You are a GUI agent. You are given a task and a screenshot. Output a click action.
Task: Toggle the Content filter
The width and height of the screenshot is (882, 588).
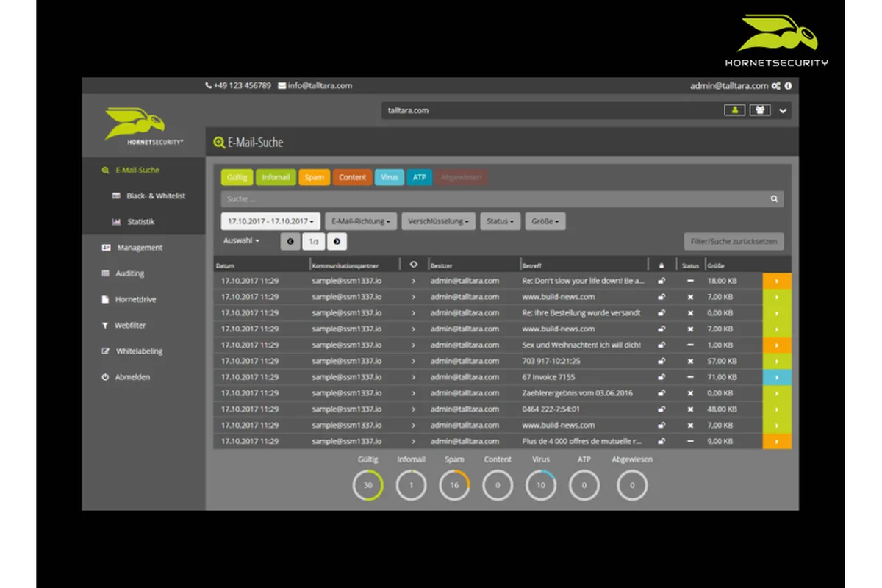352,177
